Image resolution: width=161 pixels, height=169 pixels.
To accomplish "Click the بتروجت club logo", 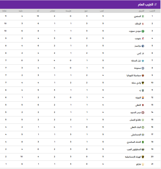I will [143, 39].
